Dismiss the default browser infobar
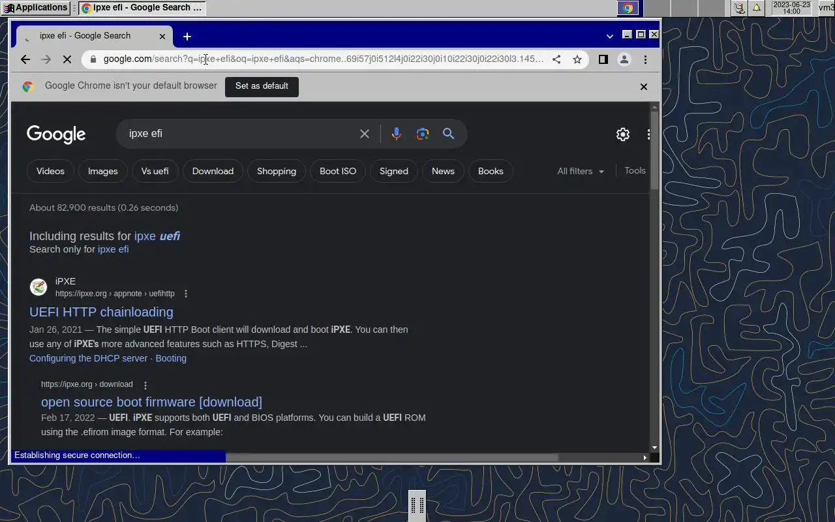 pos(644,86)
